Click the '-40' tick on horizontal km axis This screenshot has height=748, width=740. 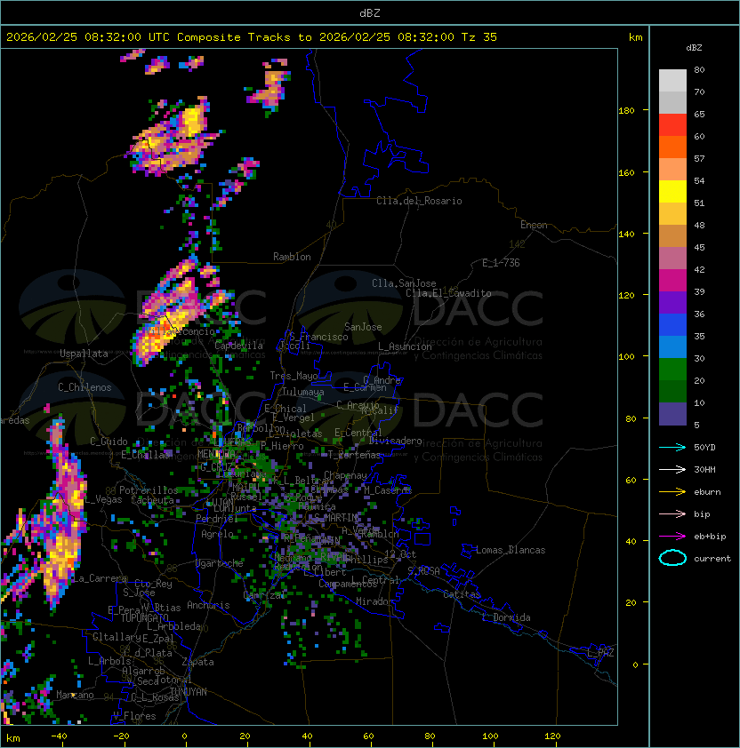(59, 736)
